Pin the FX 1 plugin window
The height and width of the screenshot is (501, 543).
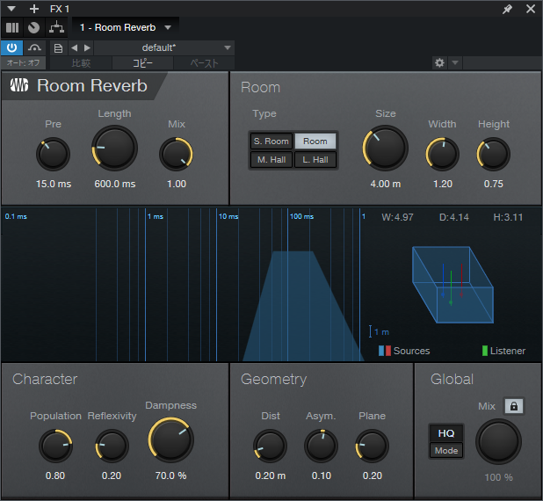pyautogui.click(x=507, y=9)
